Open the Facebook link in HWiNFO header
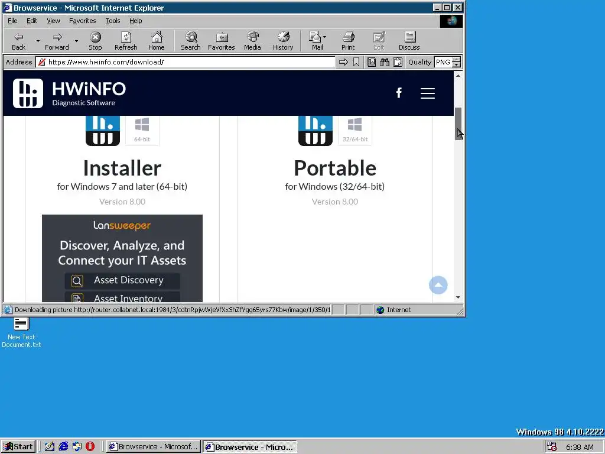Image resolution: width=605 pixels, height=454 pixels. pos(399,93)
